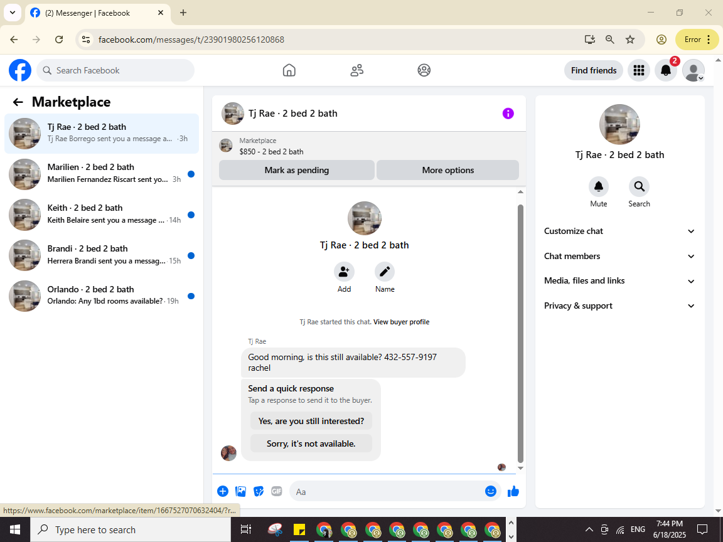This screenshot has width=723, height=542.
Task: Open Task View on the taskbar
Action: (x=246, y=529)
